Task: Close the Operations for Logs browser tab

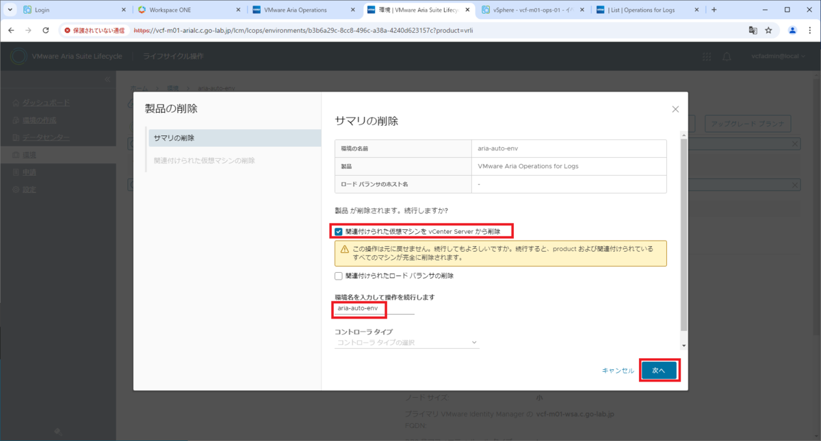Action: pos(696,10)
